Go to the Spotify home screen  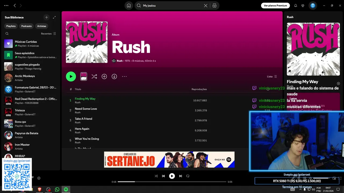pyautogui.click(x=129, y=6)
